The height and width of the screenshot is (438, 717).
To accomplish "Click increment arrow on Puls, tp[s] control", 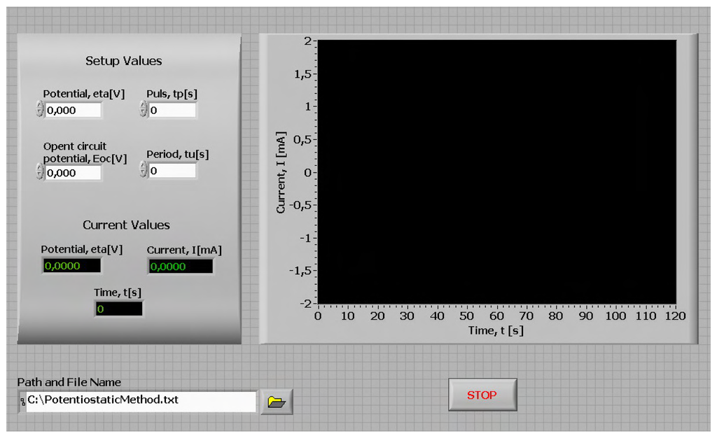I will [x=144, y=106].
